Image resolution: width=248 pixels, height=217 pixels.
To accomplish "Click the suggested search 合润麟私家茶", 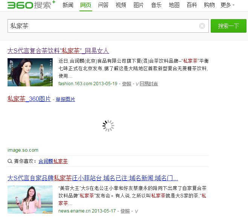I will pos(53,161).
